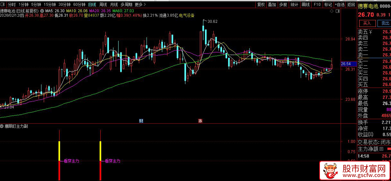This screenshot has width=391, height=181.
Task: Click the 标记 mark button
Action: pos(328,5)
